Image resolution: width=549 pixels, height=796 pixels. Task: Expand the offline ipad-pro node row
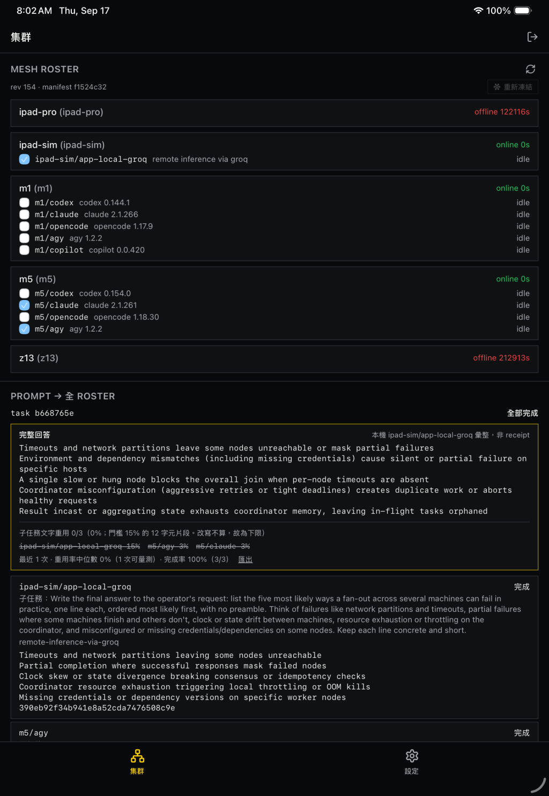[x=274, y=112]
